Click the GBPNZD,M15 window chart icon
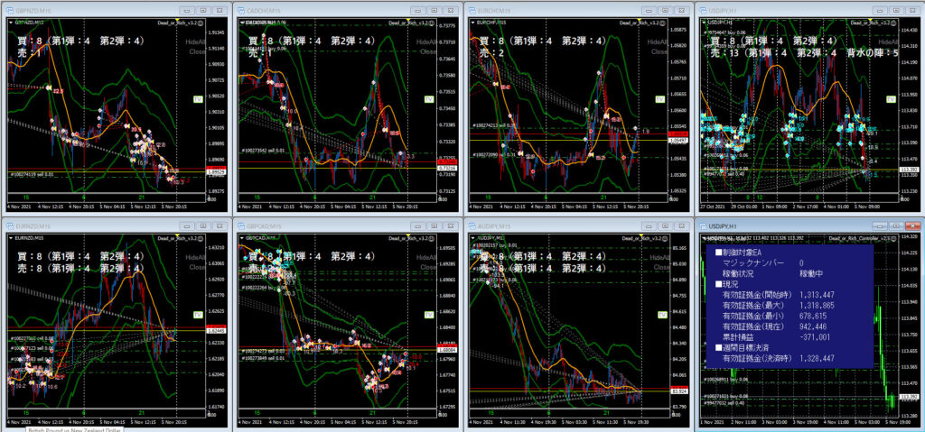Screen dimensions: 925x432 (x=10, y=11)
